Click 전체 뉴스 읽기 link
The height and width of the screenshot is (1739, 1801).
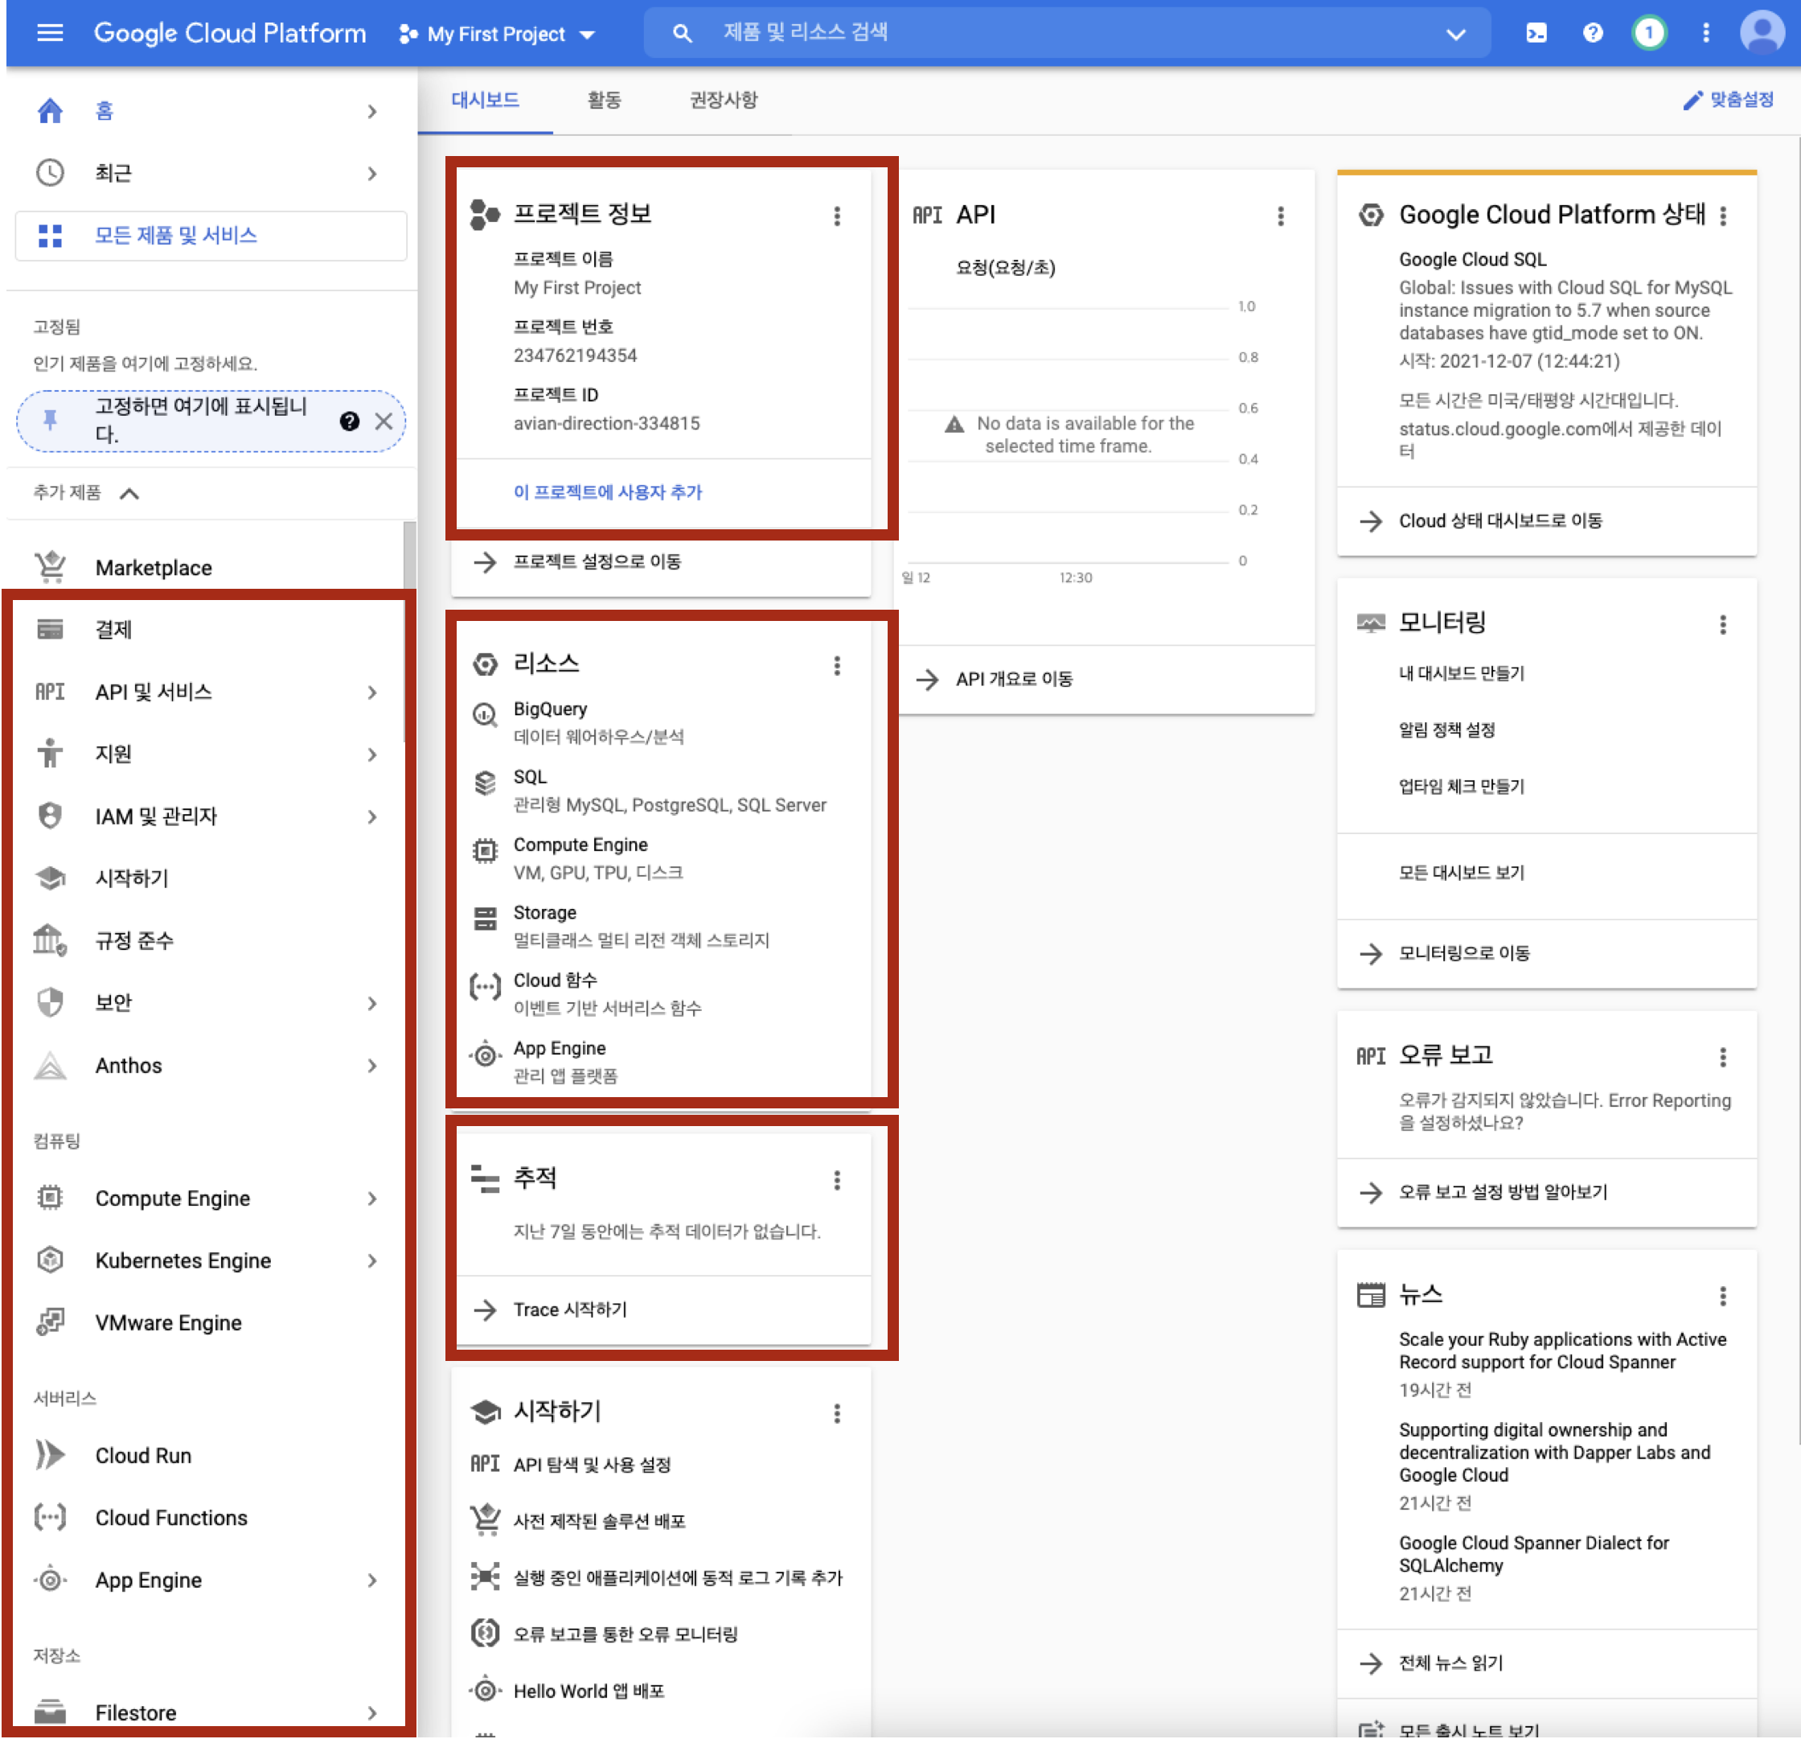pyautogui.click(x=1450, y=1662)
